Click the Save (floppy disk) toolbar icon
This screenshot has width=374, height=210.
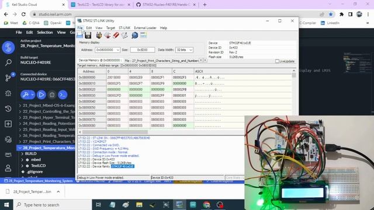[88, 35]
